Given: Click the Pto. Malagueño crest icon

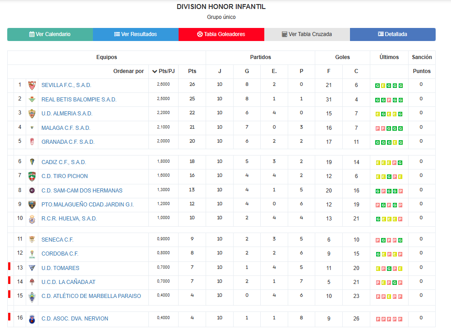Looking at the screenshot, I should click(32, 204).
